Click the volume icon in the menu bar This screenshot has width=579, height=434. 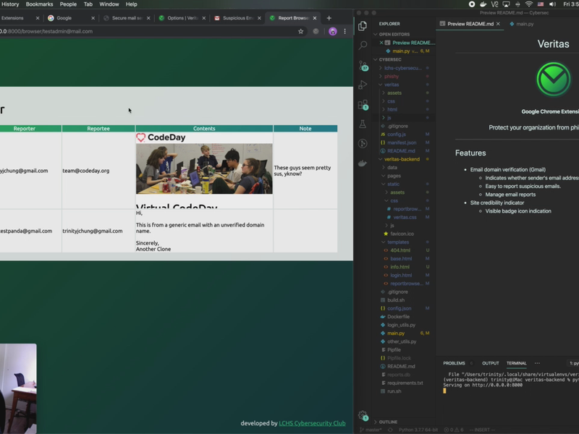[552, 4]
